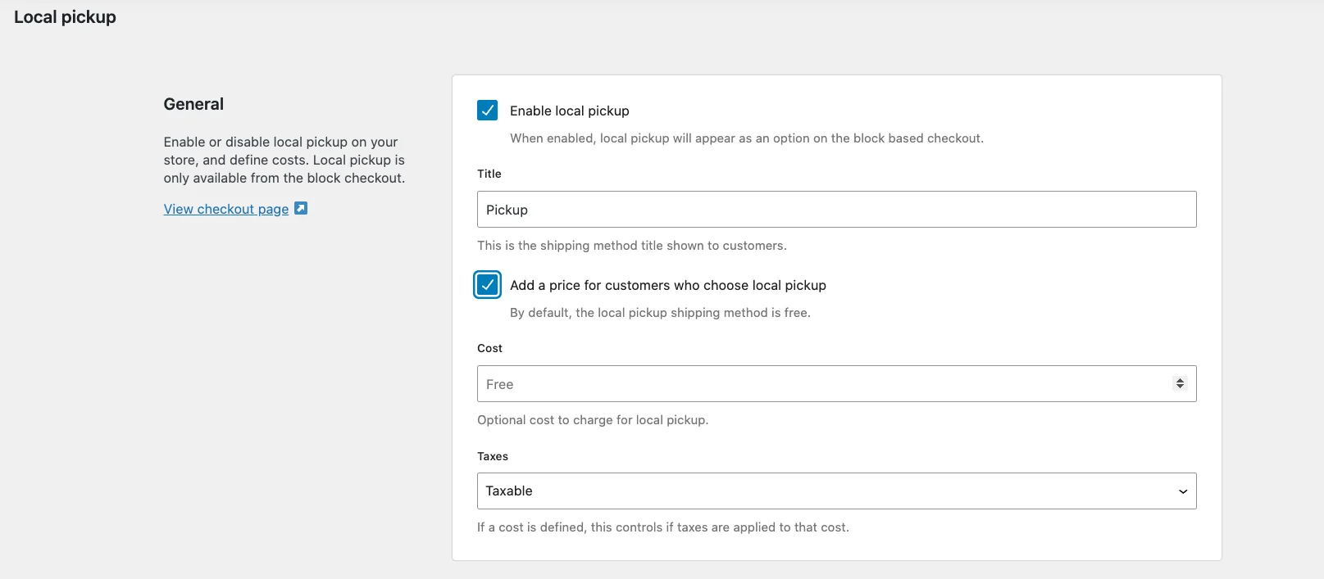Screen dimensions: 1324x579
Task: Click the Enable local pickup label text
Action: 570,111
